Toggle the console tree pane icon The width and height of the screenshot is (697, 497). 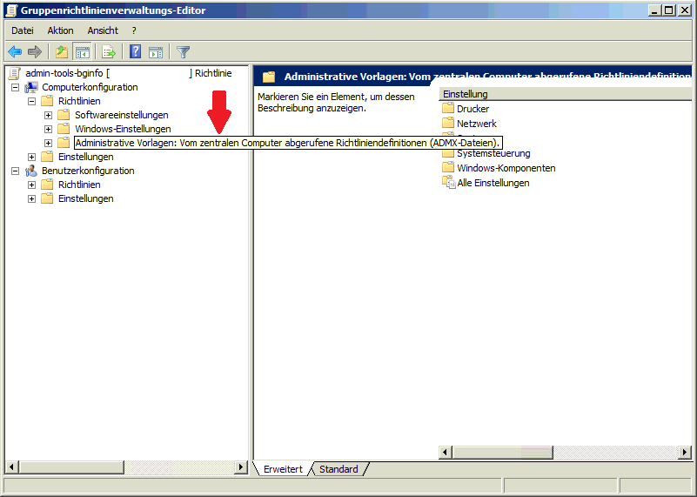pyautogui.click(x=83, y=52)
